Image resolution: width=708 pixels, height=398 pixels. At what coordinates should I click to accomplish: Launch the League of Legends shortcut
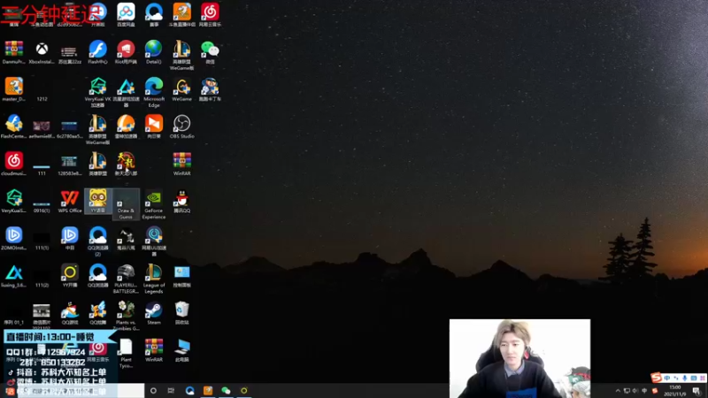point(154,279)
